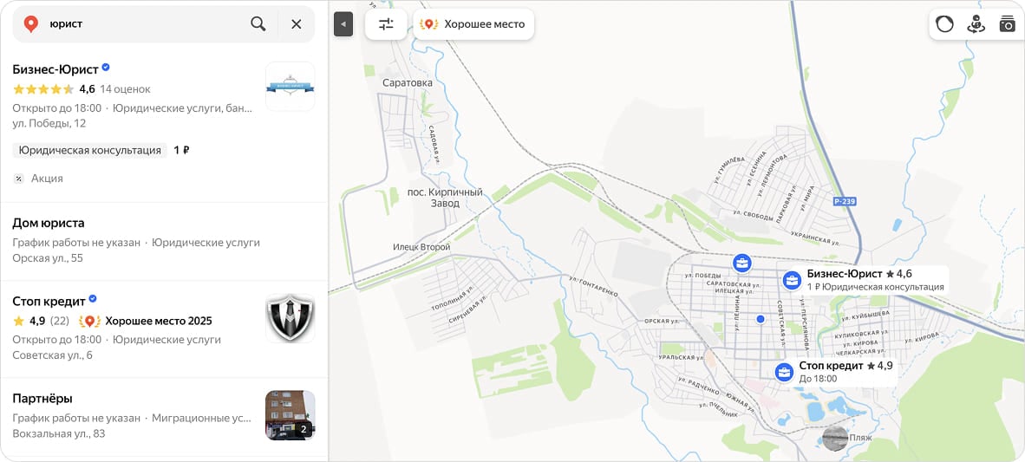Open "14 оценок" reviews count
The image size is (1025, 462).
pyautogui.click(x=125, y=89)
